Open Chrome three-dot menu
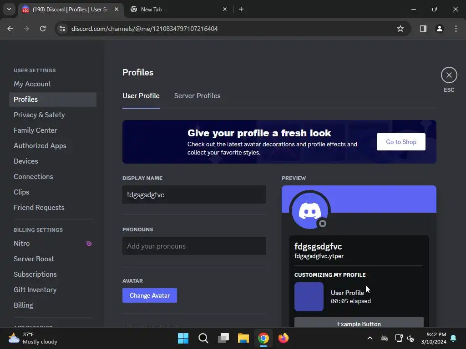 click(456, 29)
